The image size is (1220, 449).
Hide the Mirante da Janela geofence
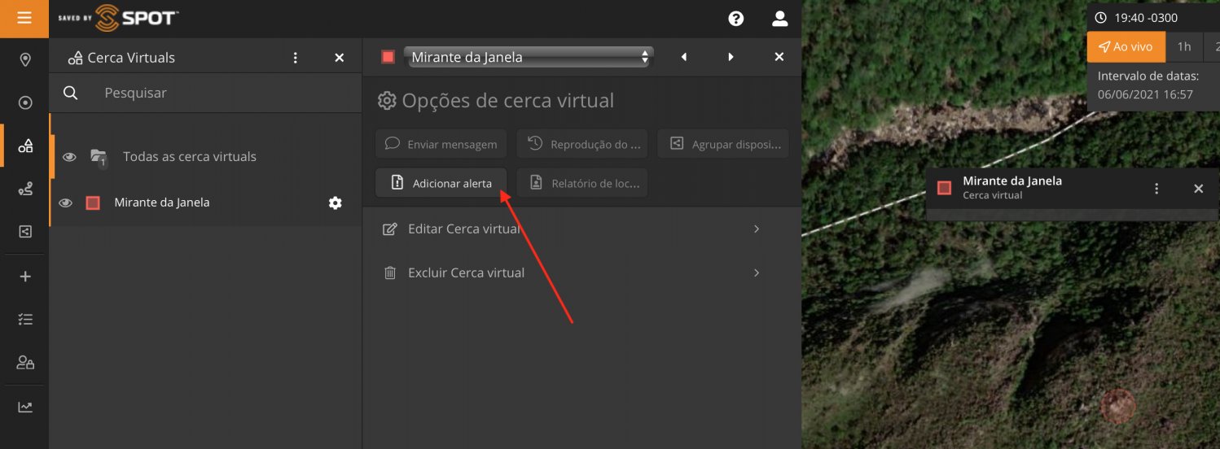click(x=66, y=203)
